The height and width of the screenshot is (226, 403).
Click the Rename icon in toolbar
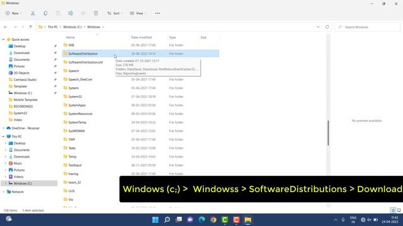71,13
